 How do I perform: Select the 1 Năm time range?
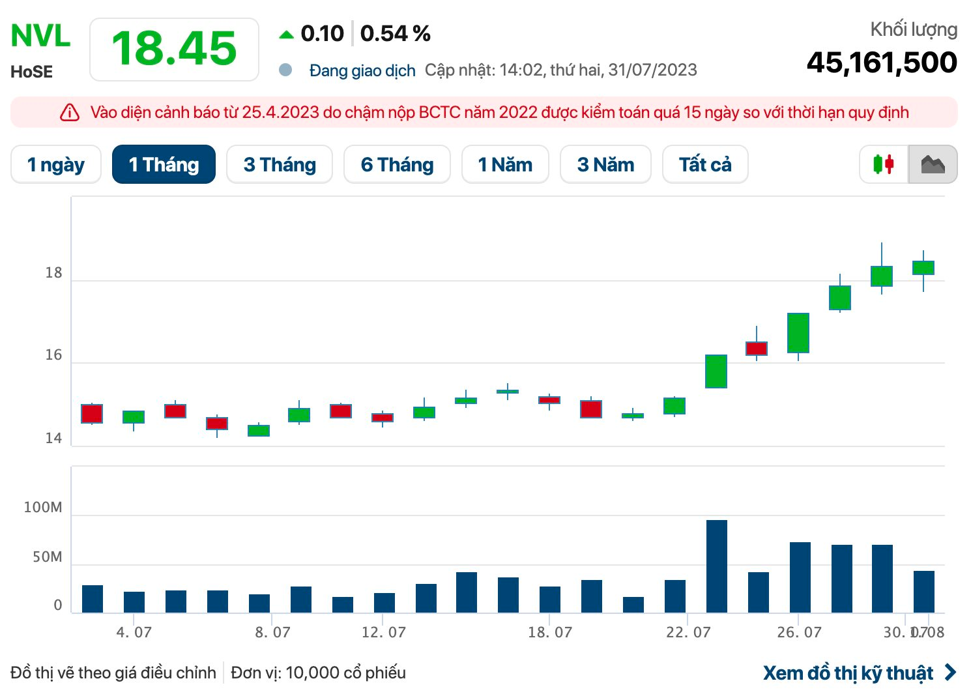(x=505, y=164)
